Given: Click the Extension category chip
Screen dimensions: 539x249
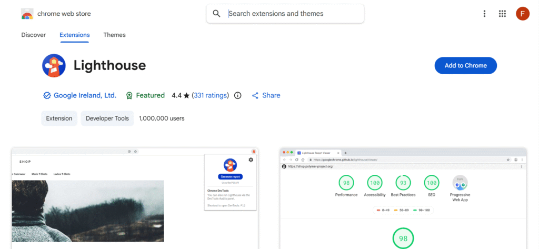Looking at the screenshot, I should click(59, 118).
